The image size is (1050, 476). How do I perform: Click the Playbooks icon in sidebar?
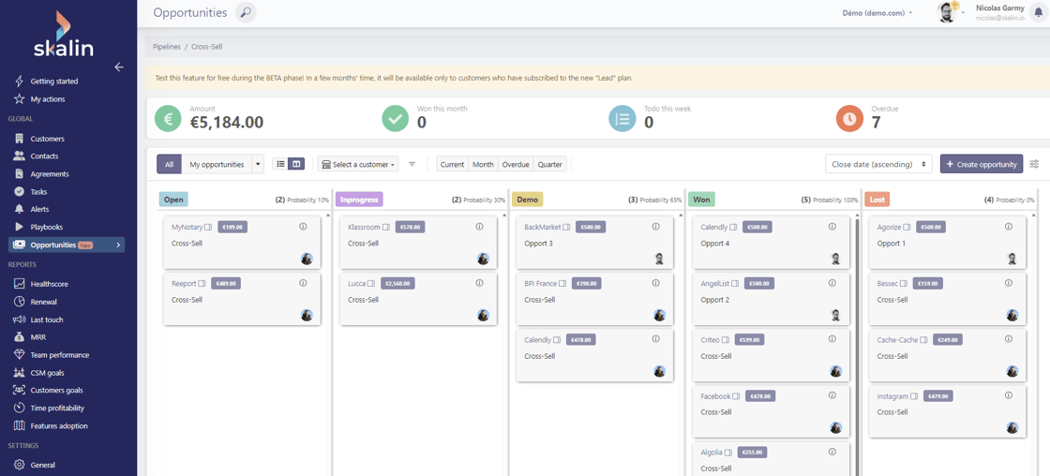click(x=19, y=227)
